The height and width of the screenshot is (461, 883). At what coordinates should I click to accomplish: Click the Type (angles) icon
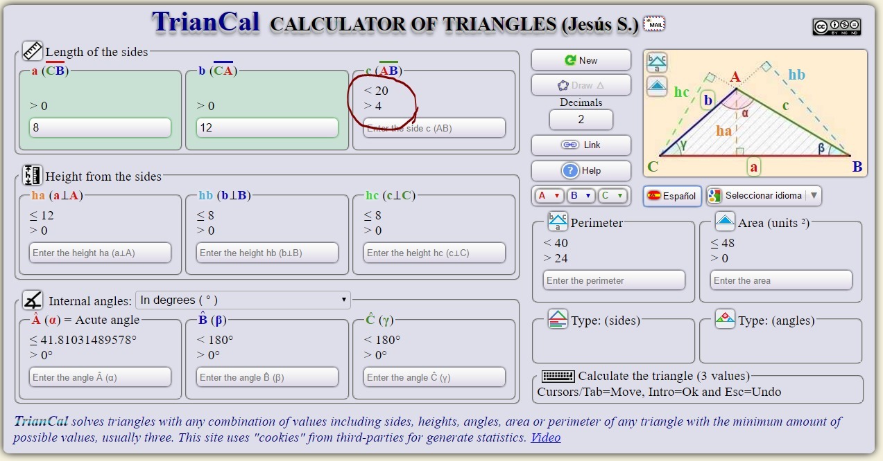(725, 319)
